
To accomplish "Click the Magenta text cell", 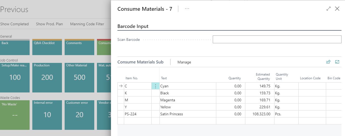I will point(188,100).
